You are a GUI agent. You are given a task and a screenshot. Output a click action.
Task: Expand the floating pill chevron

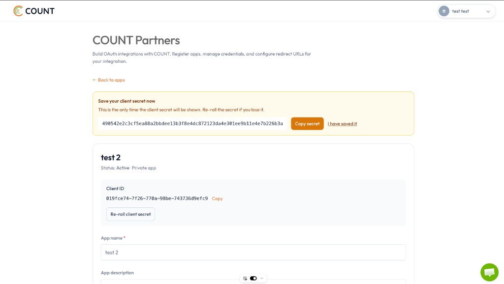tap(262, 278)
